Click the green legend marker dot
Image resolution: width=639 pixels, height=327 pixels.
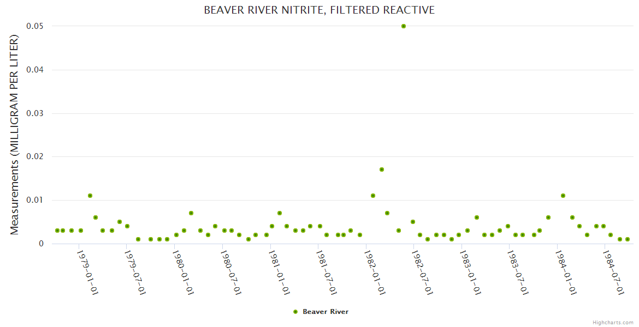pyautogui.click(x=295, y=312)
